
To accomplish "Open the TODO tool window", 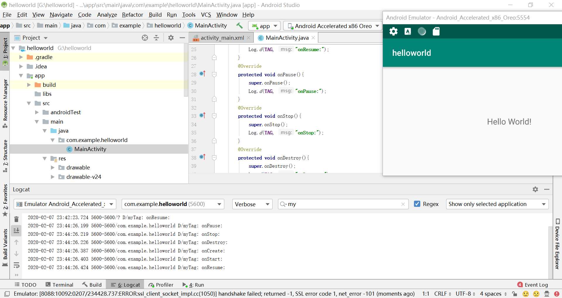I will click(25, 285).
